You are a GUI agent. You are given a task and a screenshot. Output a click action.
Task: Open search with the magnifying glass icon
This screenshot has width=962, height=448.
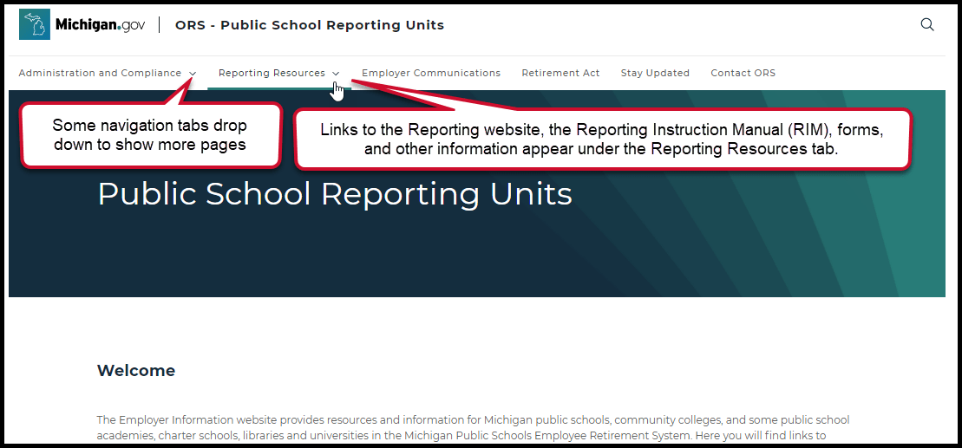927,25
